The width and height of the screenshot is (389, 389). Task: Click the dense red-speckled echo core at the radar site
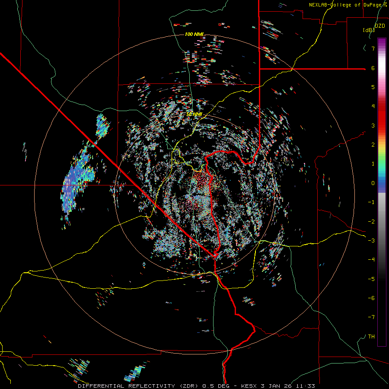pyautogui.click(x=202, y=180)
